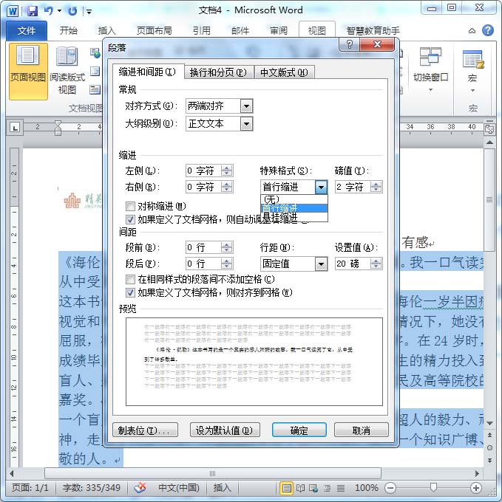Image resolution: width=502 pixels, height=502 pixels.
Task: Click the zoom slider in status bar
Action: pyautogui.click(x=433, y=488)
